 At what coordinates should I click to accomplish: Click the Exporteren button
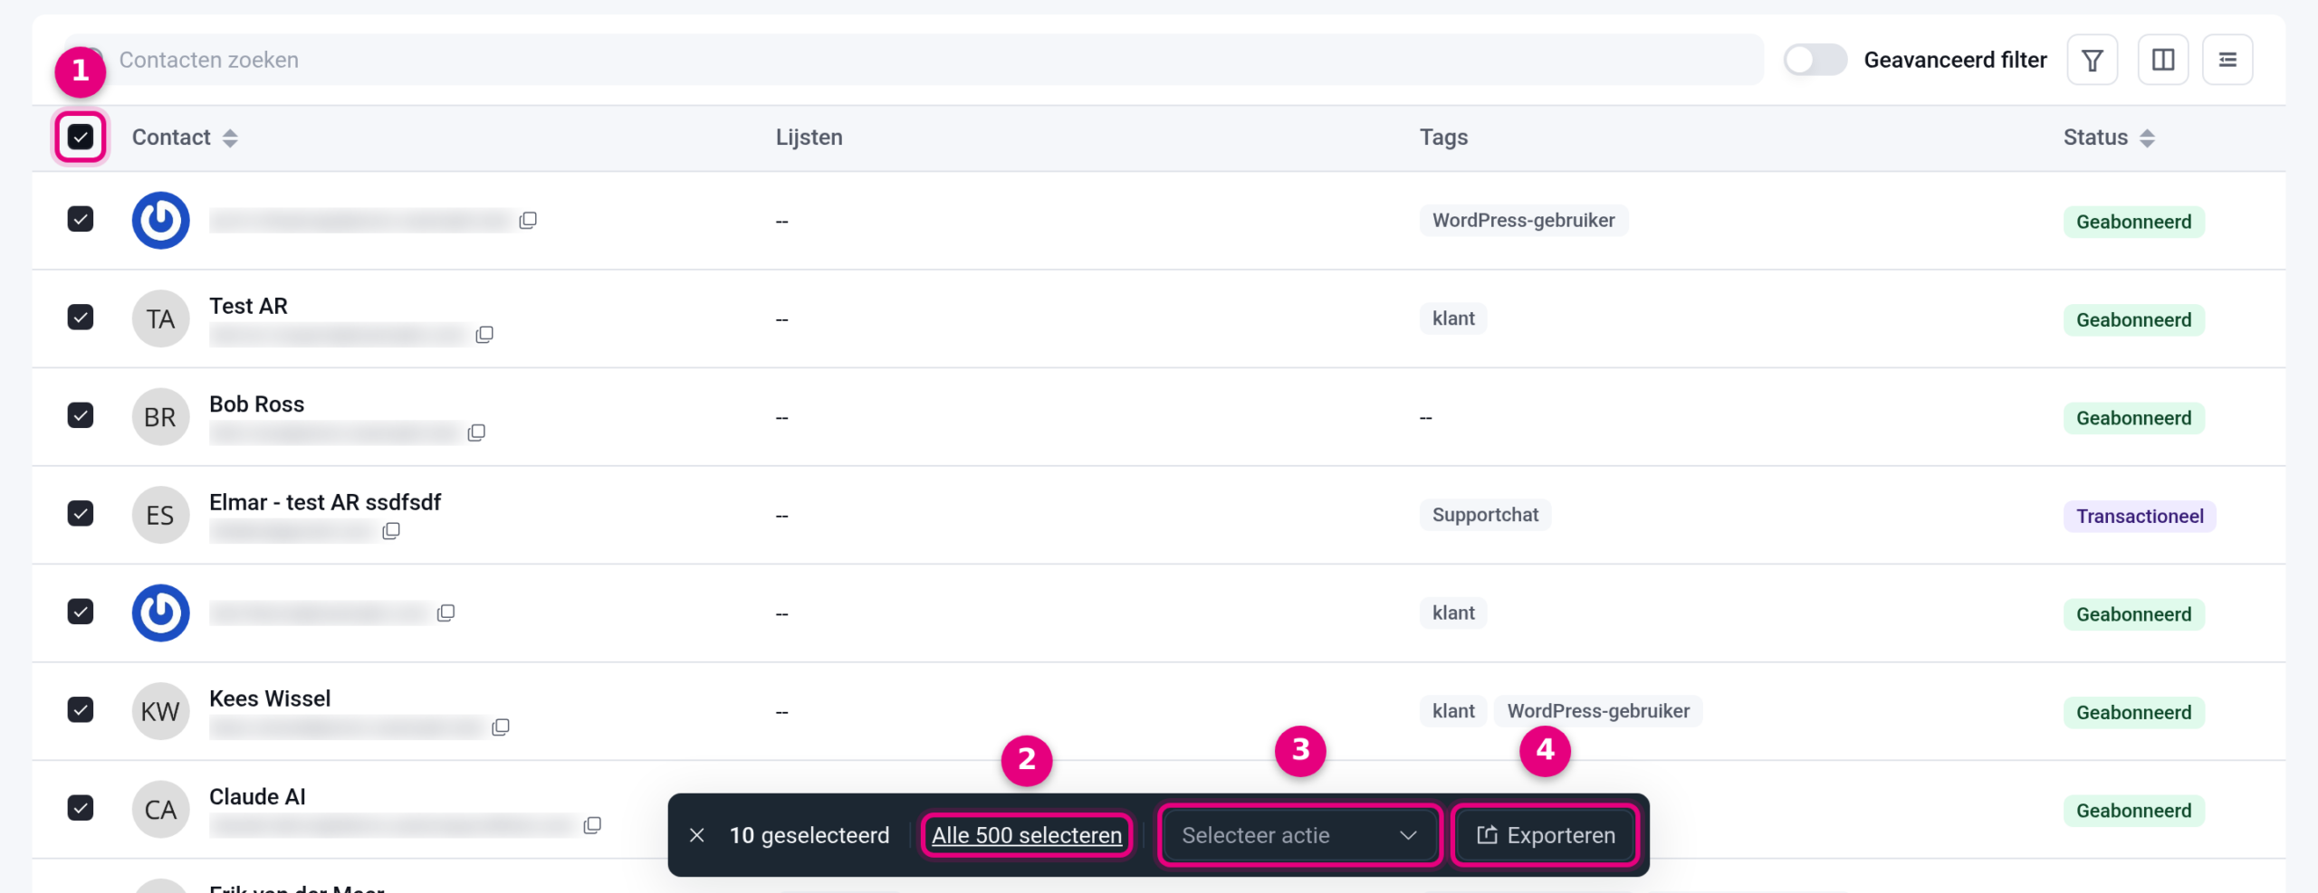click(1546, 835)
